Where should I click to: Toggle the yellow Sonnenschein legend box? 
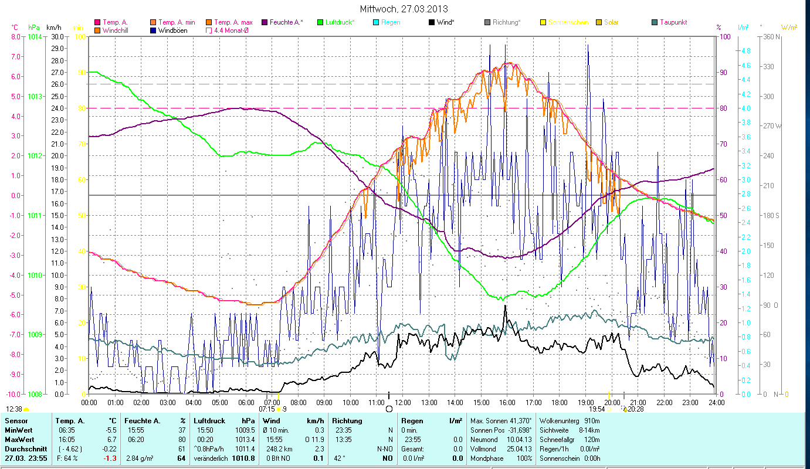[x=543, y=23]
